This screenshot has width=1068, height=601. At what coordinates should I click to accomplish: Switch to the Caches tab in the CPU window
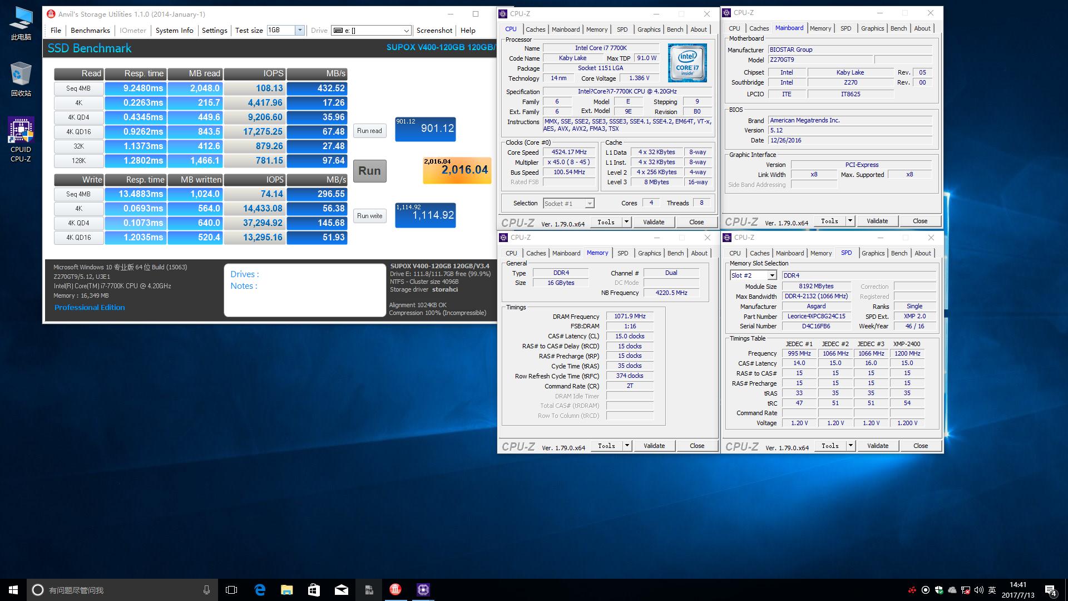click(x=535, y=29)
